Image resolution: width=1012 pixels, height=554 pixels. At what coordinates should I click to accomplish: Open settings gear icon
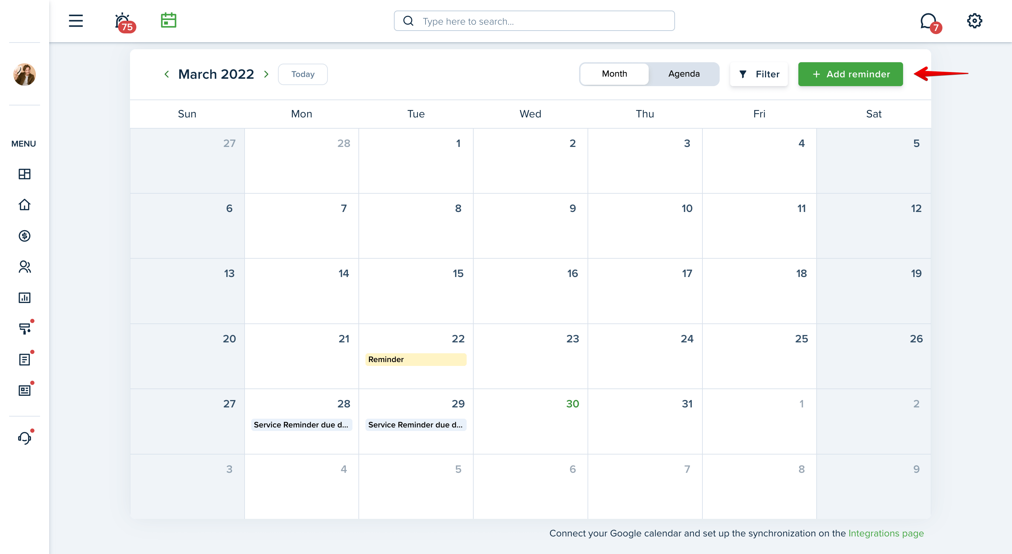tap(974, 21)
